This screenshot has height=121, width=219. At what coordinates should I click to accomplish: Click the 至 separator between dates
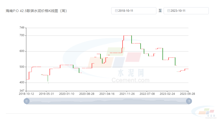point(160,11)
